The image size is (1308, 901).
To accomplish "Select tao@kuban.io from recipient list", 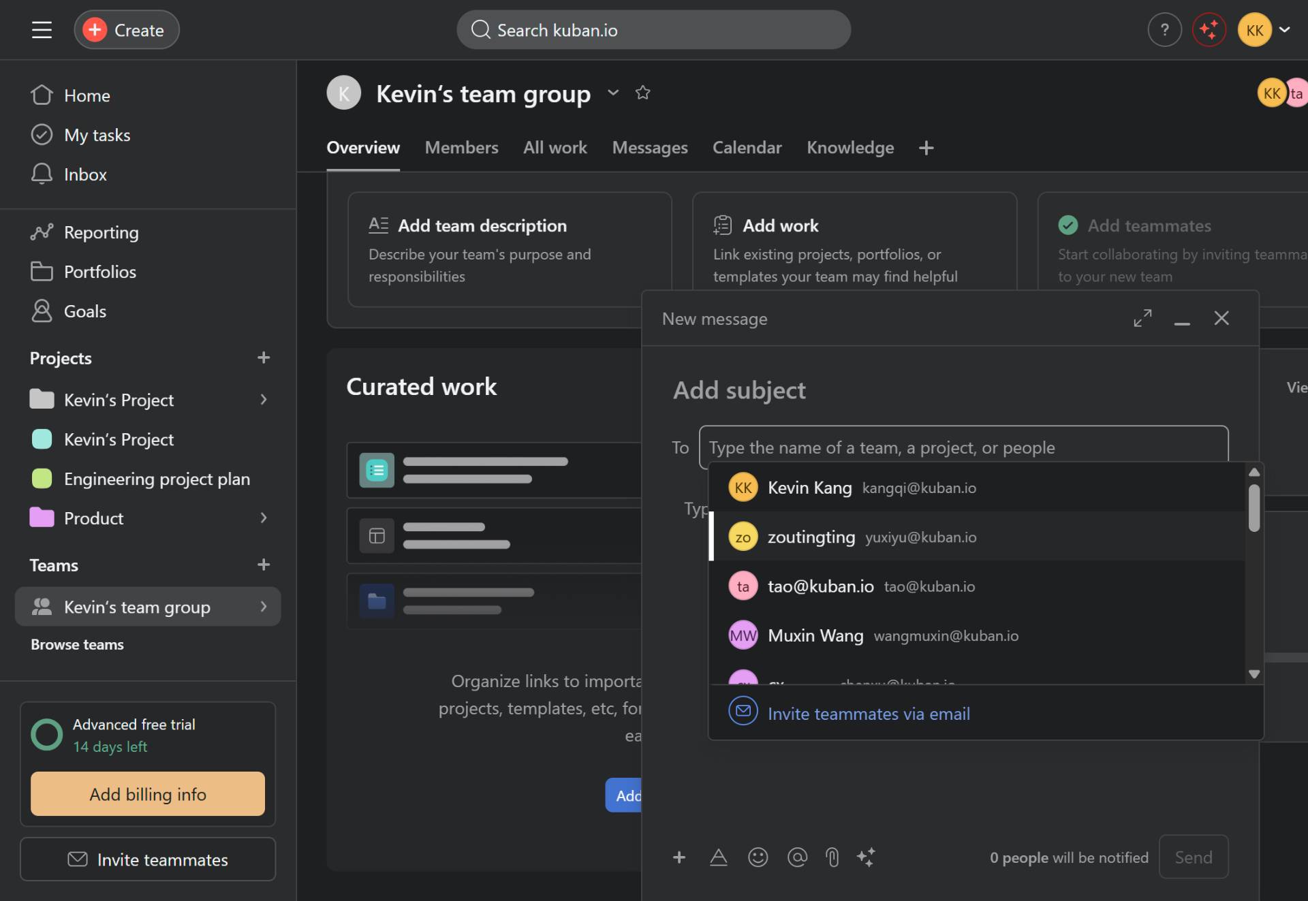I will click(x=977, y=586).
